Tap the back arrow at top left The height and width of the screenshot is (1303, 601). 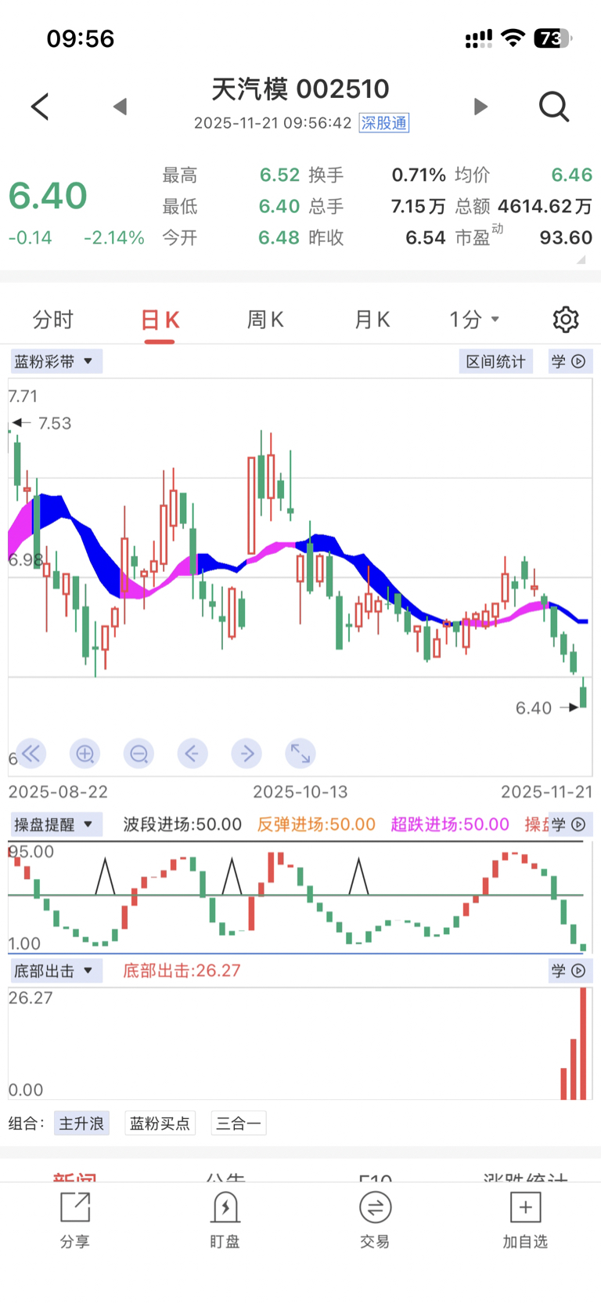(x=40, y=107)
